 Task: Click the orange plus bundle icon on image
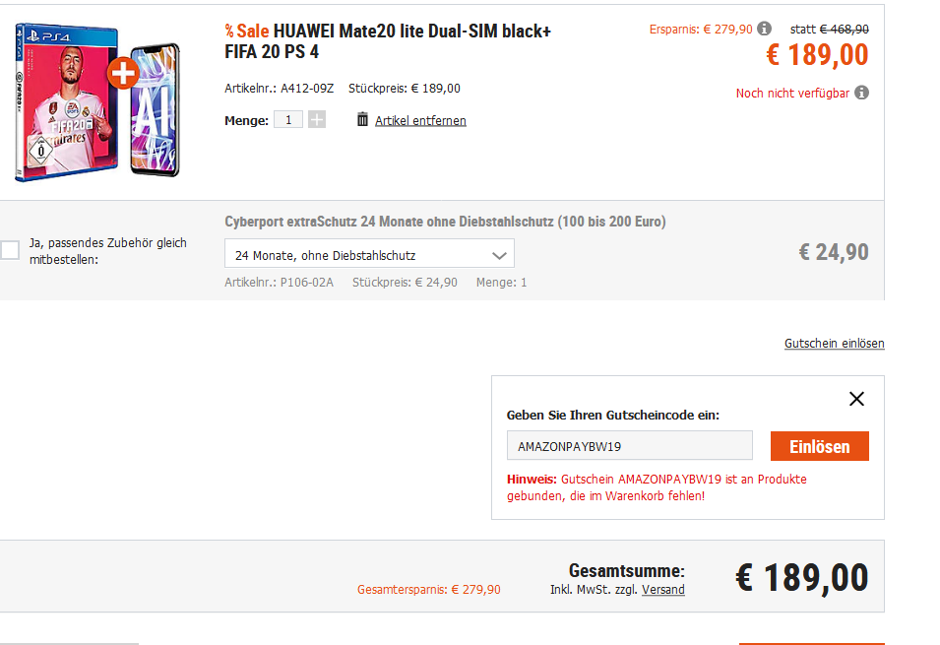[x=123, y=73]
